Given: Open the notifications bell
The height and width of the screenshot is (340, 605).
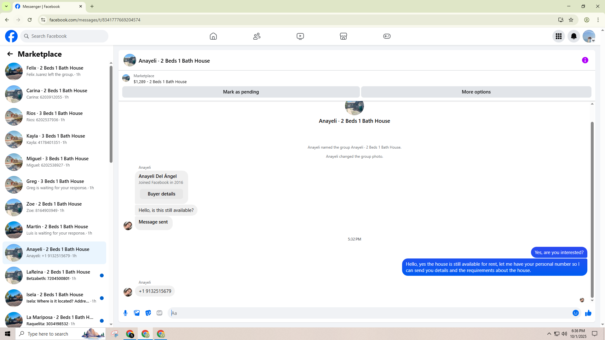Looking at the screenshot, I should pos(574,36).
